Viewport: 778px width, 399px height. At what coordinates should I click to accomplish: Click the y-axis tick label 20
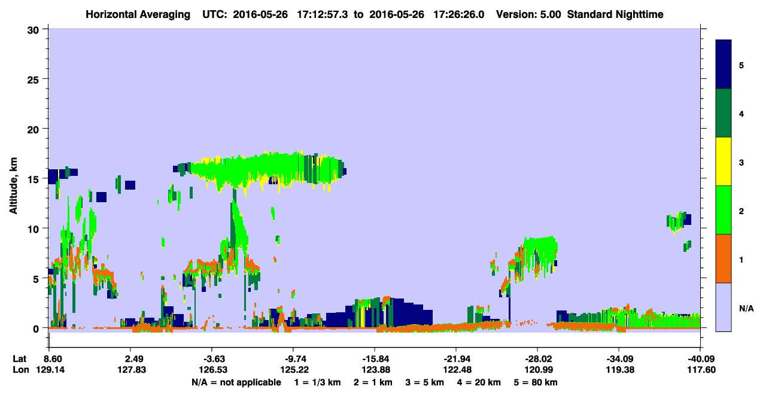(34, 129)
